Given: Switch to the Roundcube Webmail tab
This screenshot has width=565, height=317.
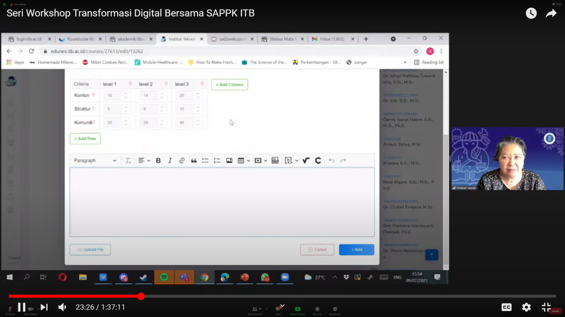Looking at the screenshot, I should [x=81, y=39].
